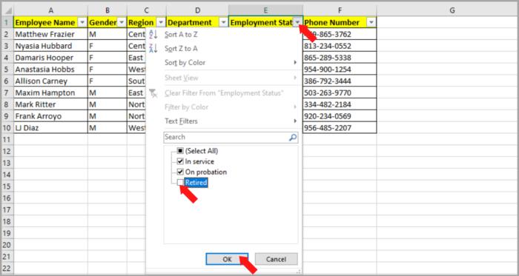Open the Gender column filter dropdown
The height and width of the screenshot is (276, 519).
(x=122, y=23)
